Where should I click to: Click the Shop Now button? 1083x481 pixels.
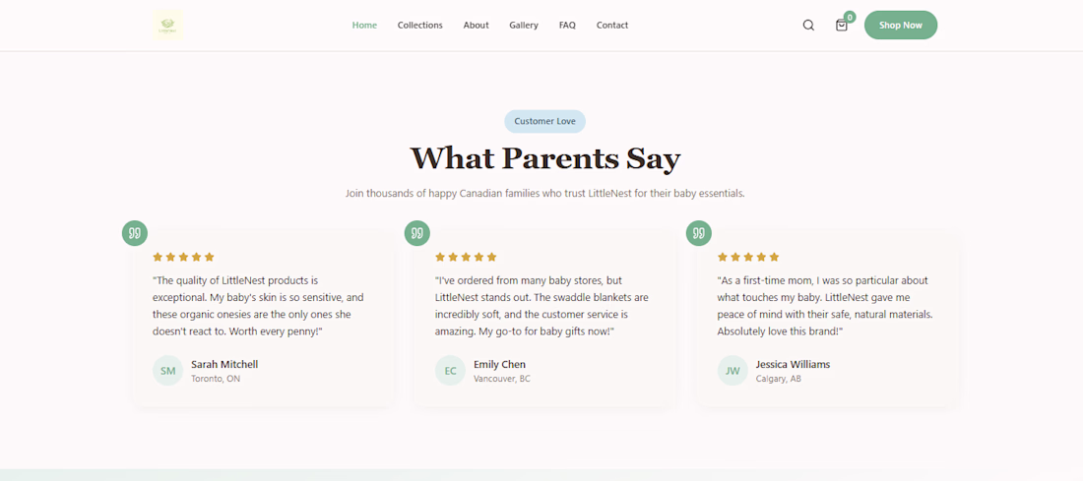click(x=901, y=25)
